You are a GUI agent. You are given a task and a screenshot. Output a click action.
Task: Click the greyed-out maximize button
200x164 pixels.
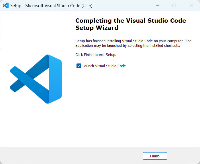(x=174, y=5)
